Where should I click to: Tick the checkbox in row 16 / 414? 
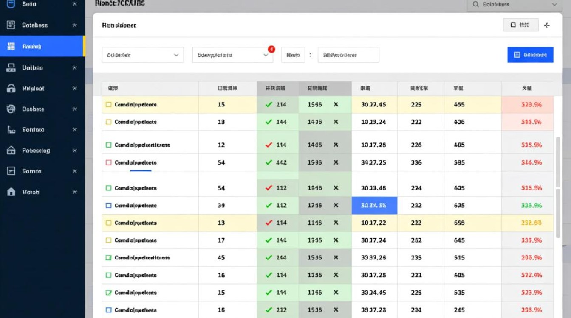(x=108, y=275)
